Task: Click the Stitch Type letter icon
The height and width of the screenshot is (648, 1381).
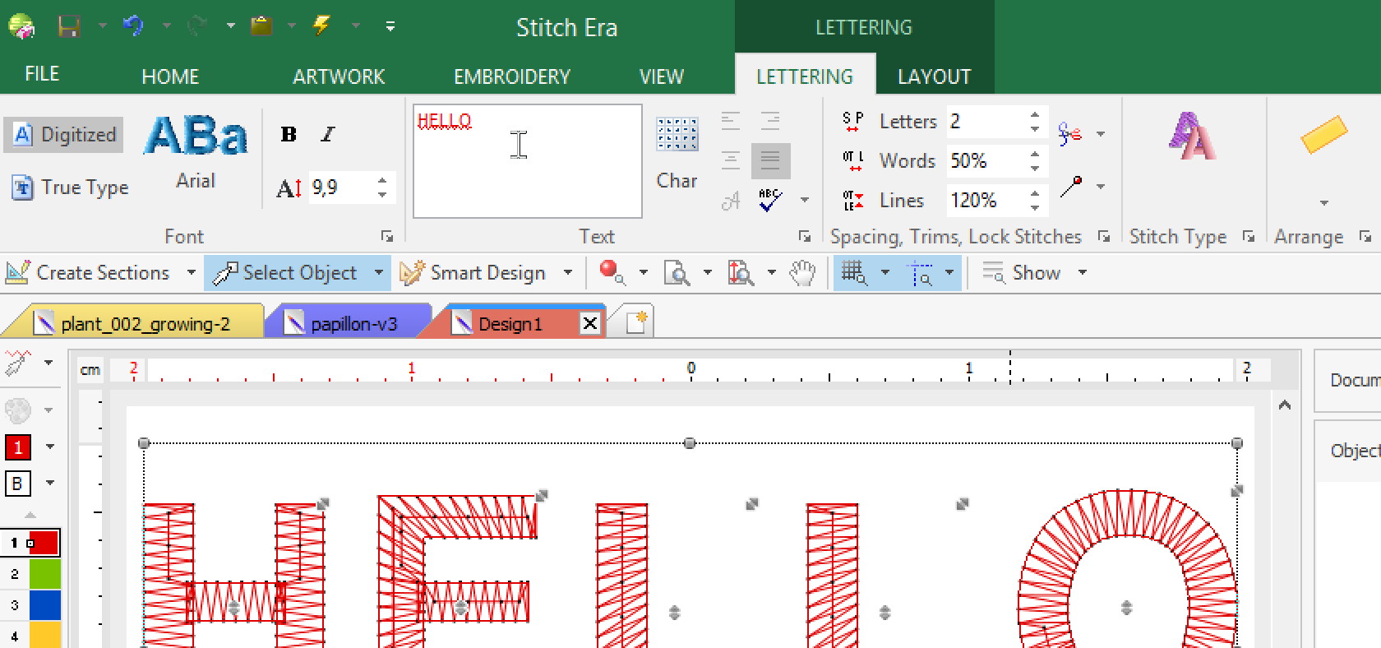Action: 1192,136
